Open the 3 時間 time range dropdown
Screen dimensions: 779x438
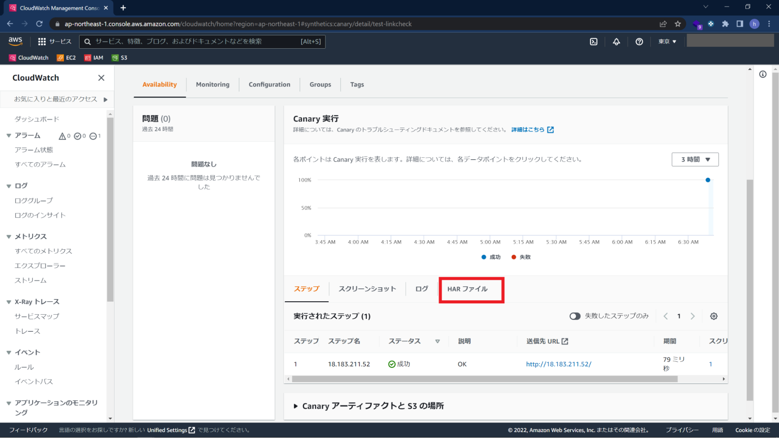pyautogui.click(x=695, y=159)
